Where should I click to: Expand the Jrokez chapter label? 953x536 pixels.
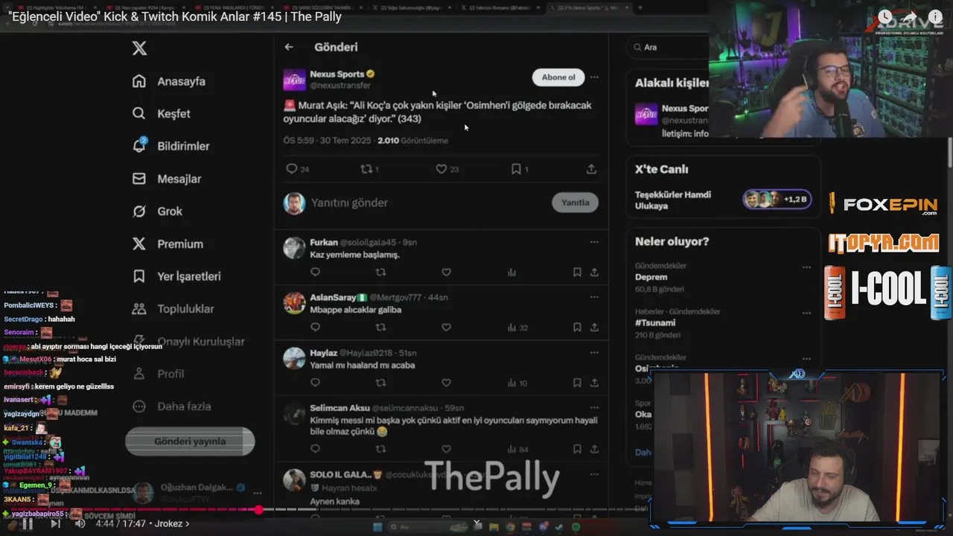click(x=172, y=523)
